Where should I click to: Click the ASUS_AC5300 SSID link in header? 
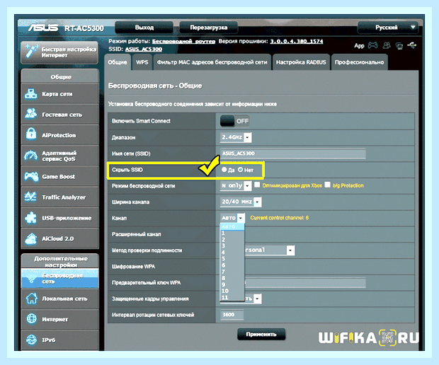[x=144, y=50]
